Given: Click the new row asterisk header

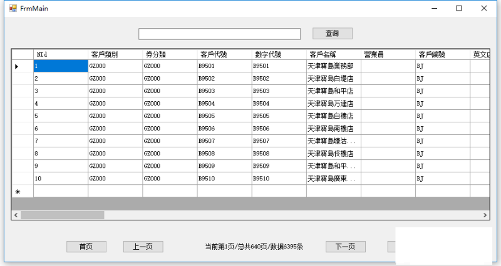Looking at the screenshot, I should point(17,192).
